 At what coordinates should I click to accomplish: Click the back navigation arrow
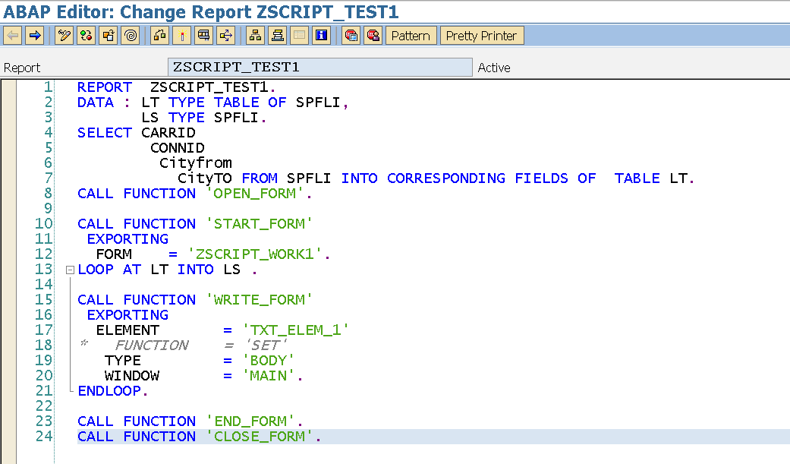click(11, 35)
